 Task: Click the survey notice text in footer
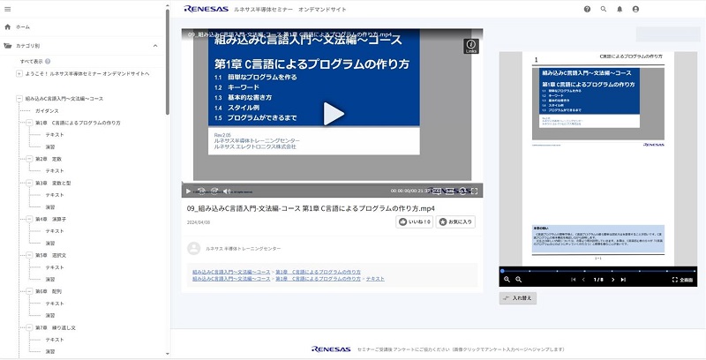click(461, 349)
